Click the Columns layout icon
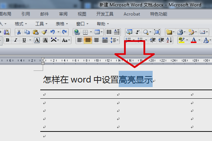Viewport: 212px width, 141px height. 109,32
